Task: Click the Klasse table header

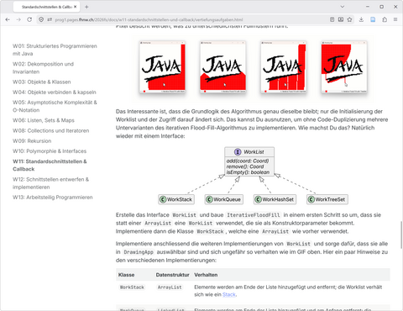Action: (x=126, y=275)
